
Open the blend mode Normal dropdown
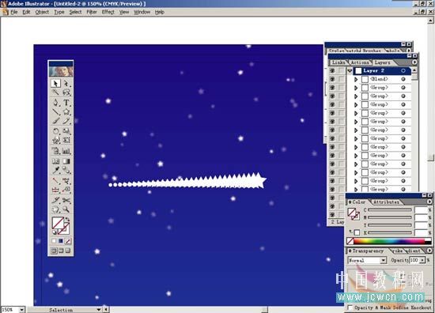click(x=383, y=260)
